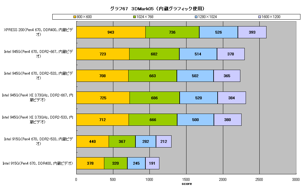Select the yellow bar segment valued 708

pos(102,76)
